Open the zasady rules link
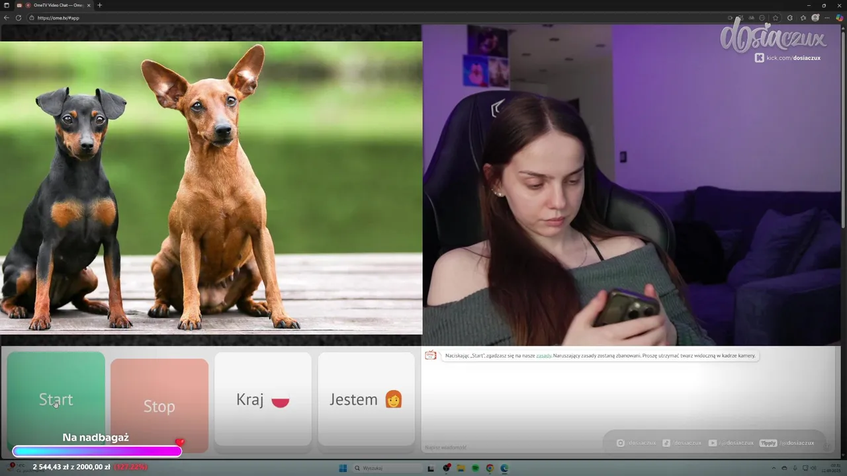Viewport: 847px width, 476px height. (x=544, y=356)
